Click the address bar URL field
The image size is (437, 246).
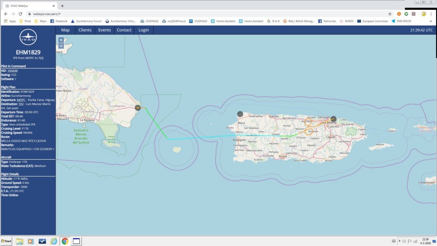(x=171, y=14)
